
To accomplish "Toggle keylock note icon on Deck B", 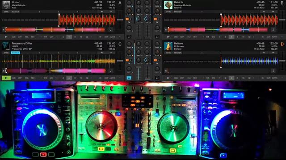I will pos(273,30).
